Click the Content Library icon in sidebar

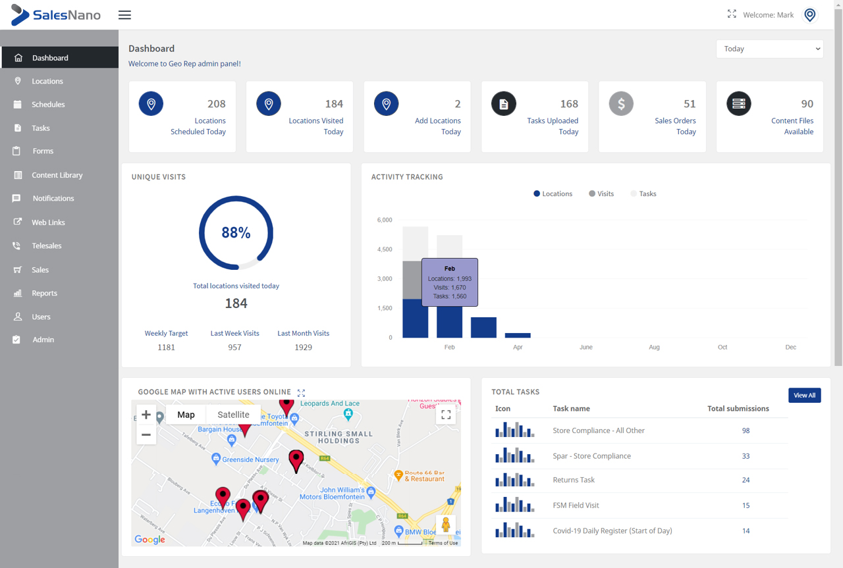point(18,175)
